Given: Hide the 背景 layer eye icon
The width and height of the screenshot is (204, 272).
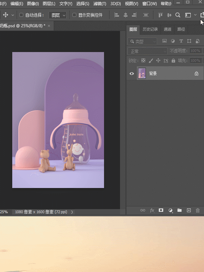Looking at the screenshot, I should [x=132, y=73].
